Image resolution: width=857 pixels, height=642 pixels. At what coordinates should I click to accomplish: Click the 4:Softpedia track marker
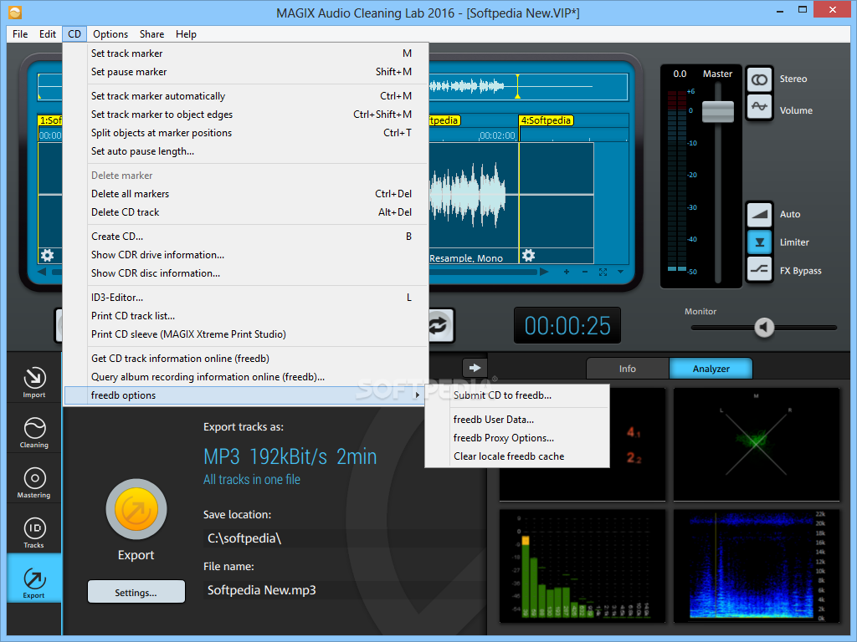[x=546, y=120]
